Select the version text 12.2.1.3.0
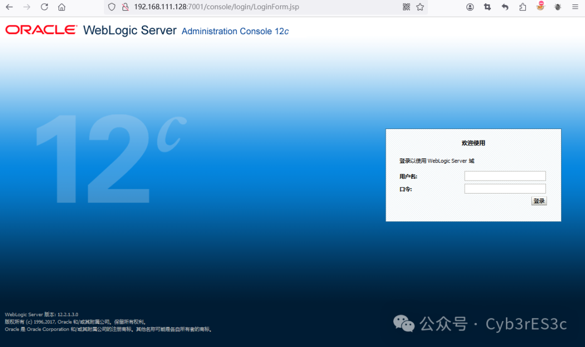585x347 pixels. pyautogui.click(x=68, y=314)
